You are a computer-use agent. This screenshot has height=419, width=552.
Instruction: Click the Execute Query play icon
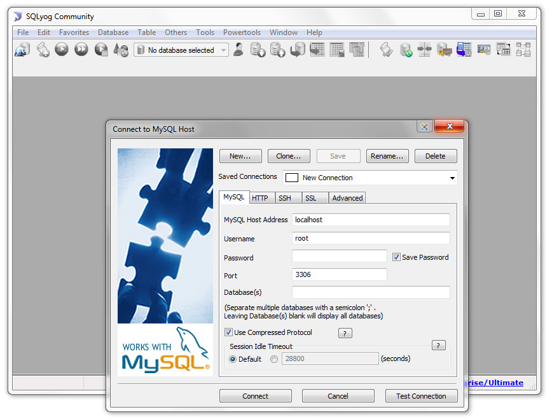(x=62, y=49)
